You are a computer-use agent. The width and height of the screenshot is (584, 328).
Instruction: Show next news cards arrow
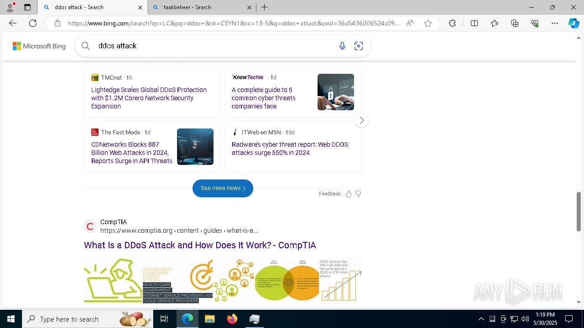point(361,120)
